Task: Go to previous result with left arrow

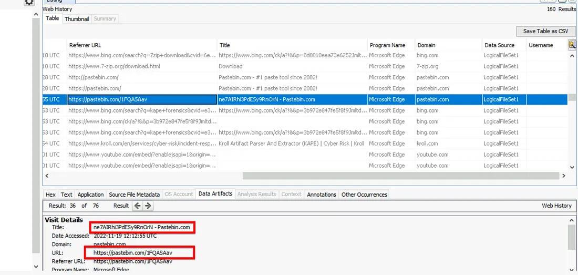Action: 138,206
